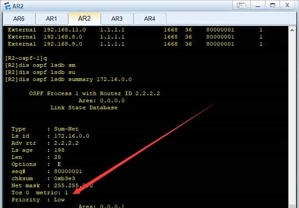Click the 'Options : E' line
The height and width of the screenshot is (208, 299).
click(36, 164)
